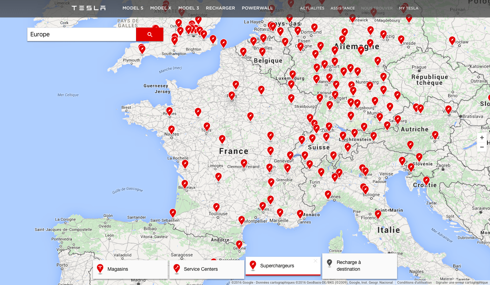
Task: Select the Supercharger pin at Tours
Action: point(207,127)
